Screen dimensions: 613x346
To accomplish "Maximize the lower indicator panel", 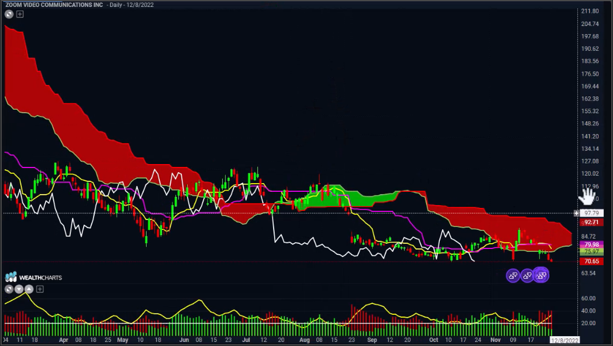I will click(x=9, y=289).
